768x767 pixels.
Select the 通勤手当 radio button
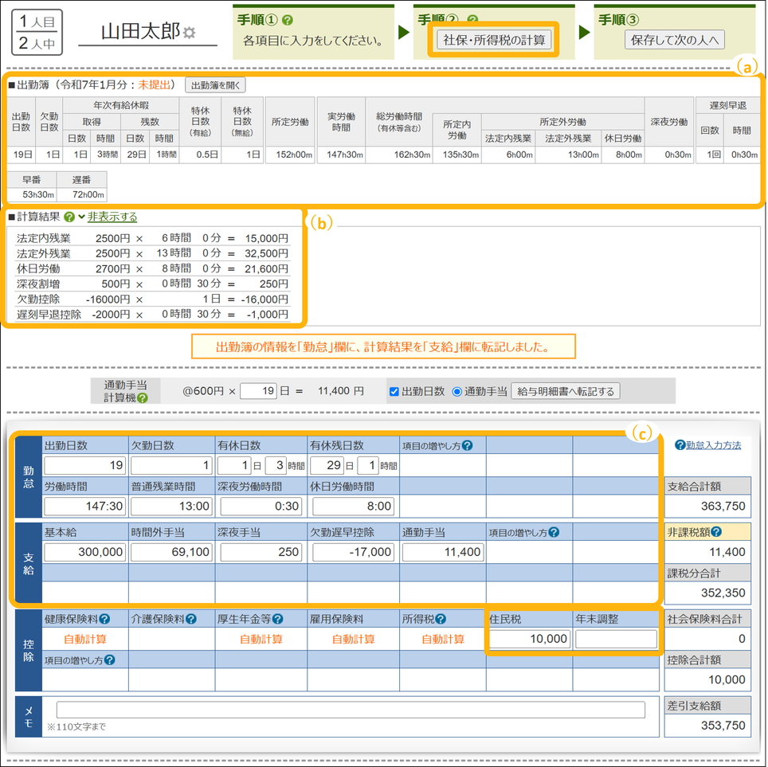[x=456, y=391]
